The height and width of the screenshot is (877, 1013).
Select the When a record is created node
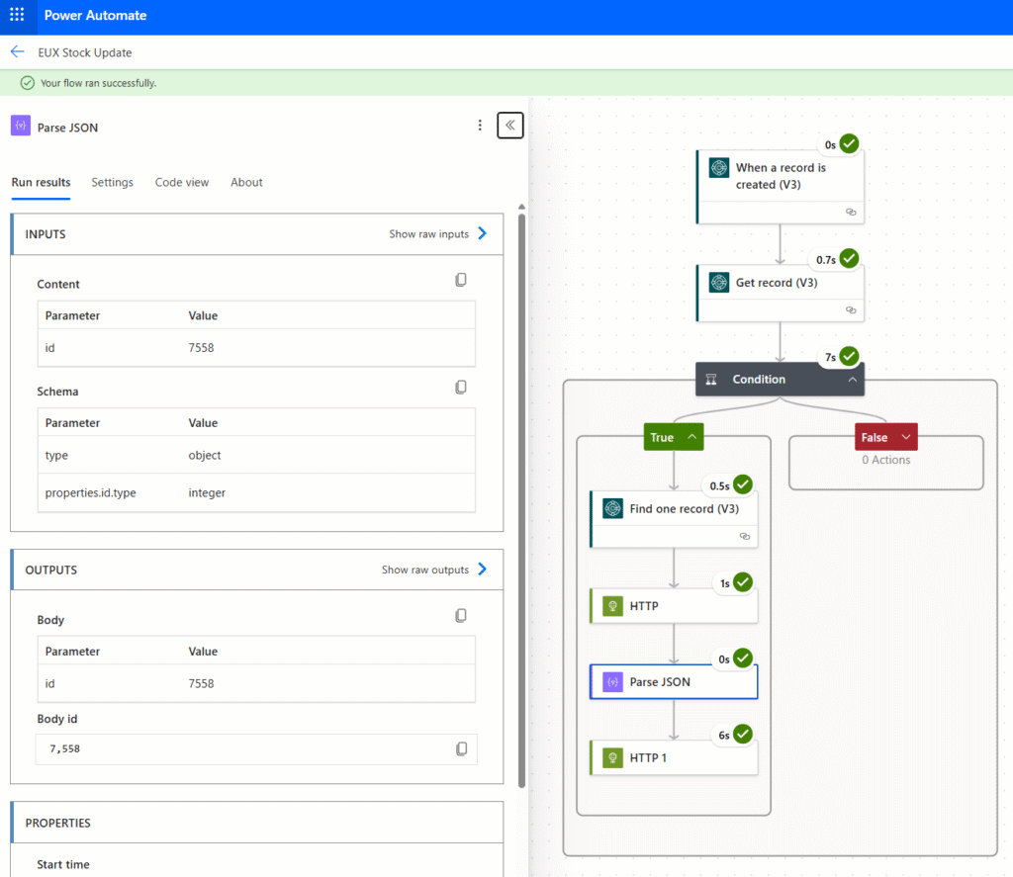(x=780, y=187)
